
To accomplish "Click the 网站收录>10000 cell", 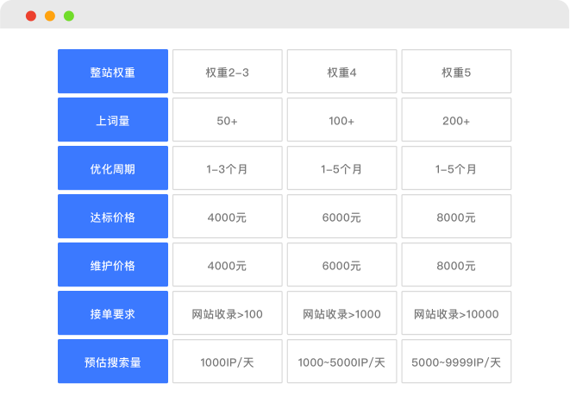I will click(456, 313).
